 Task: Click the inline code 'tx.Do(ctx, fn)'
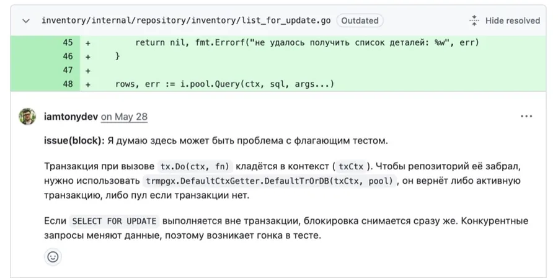195,166
